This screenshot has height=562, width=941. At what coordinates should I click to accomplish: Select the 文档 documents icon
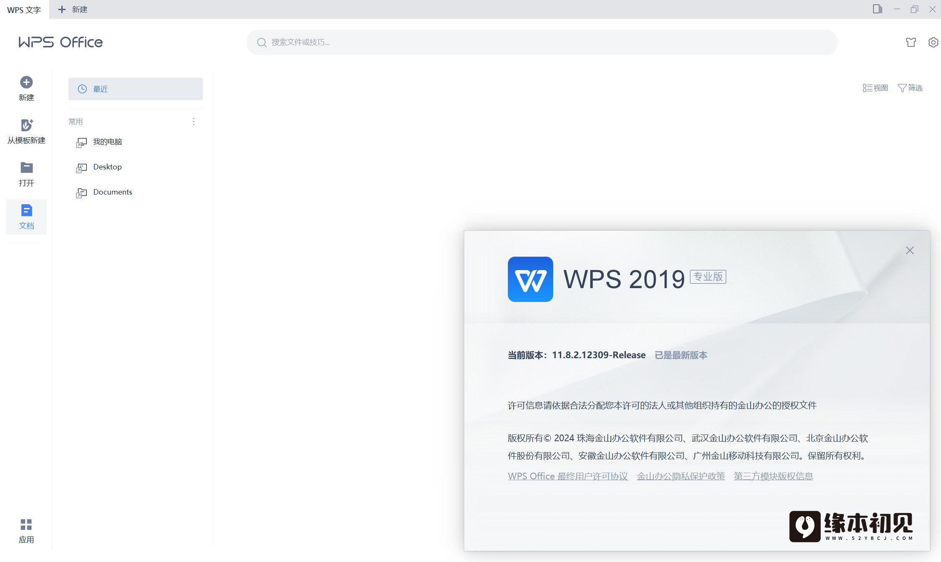click(26, 210)
